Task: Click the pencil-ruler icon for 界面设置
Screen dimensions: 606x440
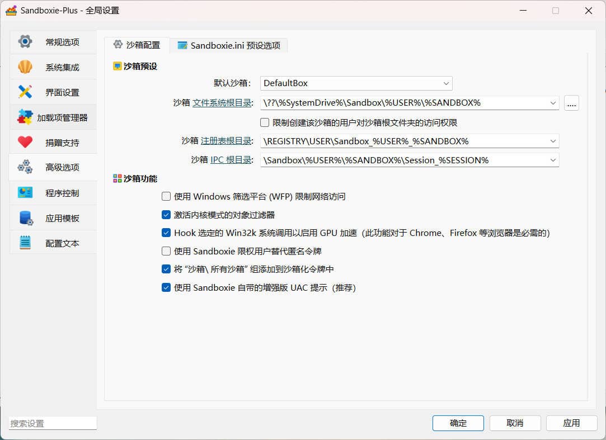Action: [25, 92]
